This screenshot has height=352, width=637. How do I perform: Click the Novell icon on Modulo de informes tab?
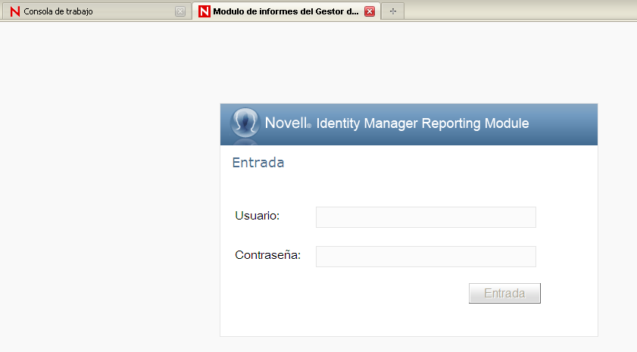205,11
